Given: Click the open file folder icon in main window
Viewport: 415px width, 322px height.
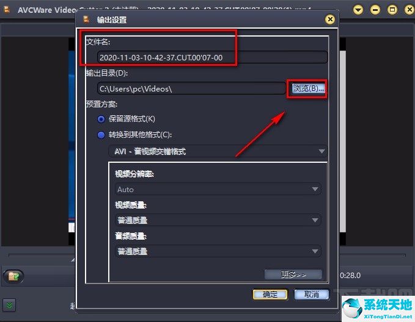Looking at the screenshot, I should pos(14,276).
